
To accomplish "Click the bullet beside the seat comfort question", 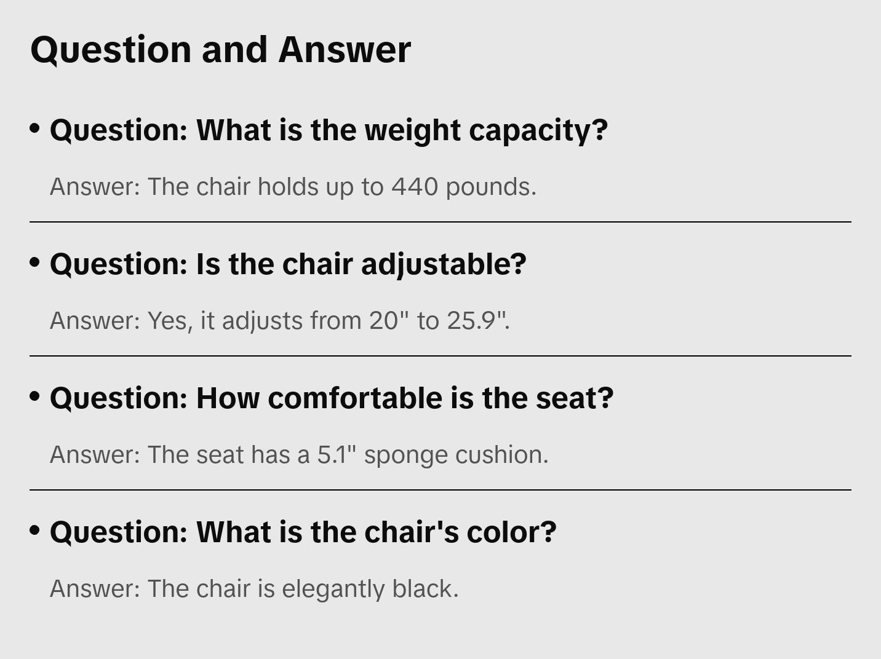I will pos(35,396).
